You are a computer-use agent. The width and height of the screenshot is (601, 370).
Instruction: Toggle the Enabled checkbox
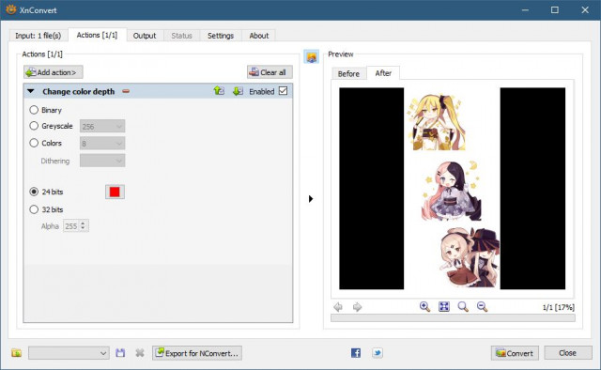[x=284, y=91]
